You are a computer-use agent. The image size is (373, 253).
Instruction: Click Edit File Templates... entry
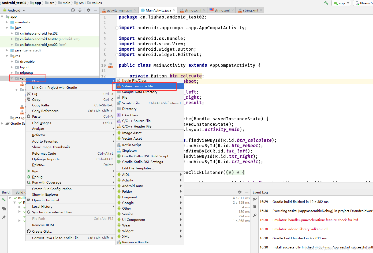[150, 168]
